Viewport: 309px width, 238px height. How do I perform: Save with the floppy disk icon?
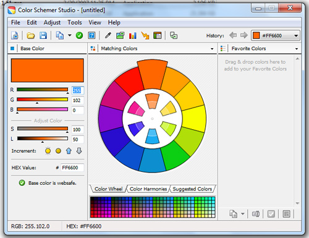[x=43, y=35]
